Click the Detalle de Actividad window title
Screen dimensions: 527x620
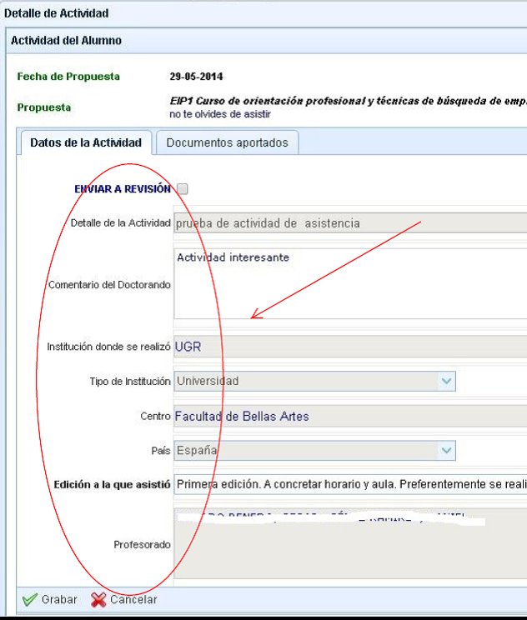coord(56,13)
